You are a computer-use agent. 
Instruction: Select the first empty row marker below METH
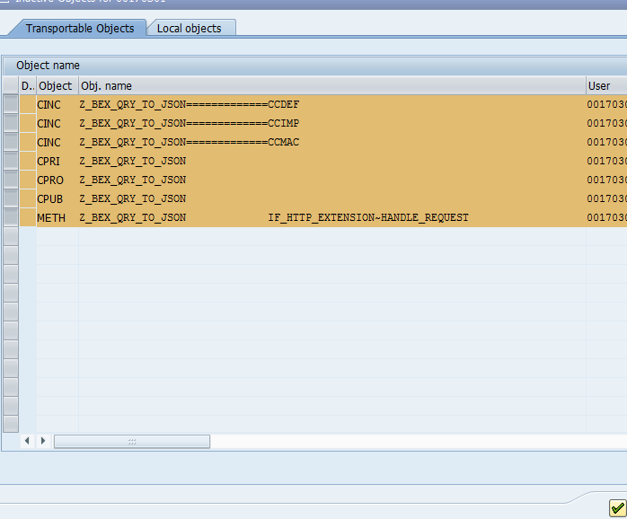11,236
